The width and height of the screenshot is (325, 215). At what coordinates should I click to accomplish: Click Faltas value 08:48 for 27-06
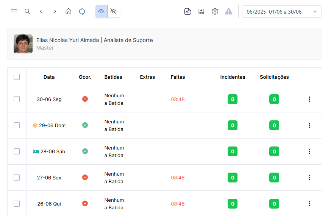coord(178,178)
